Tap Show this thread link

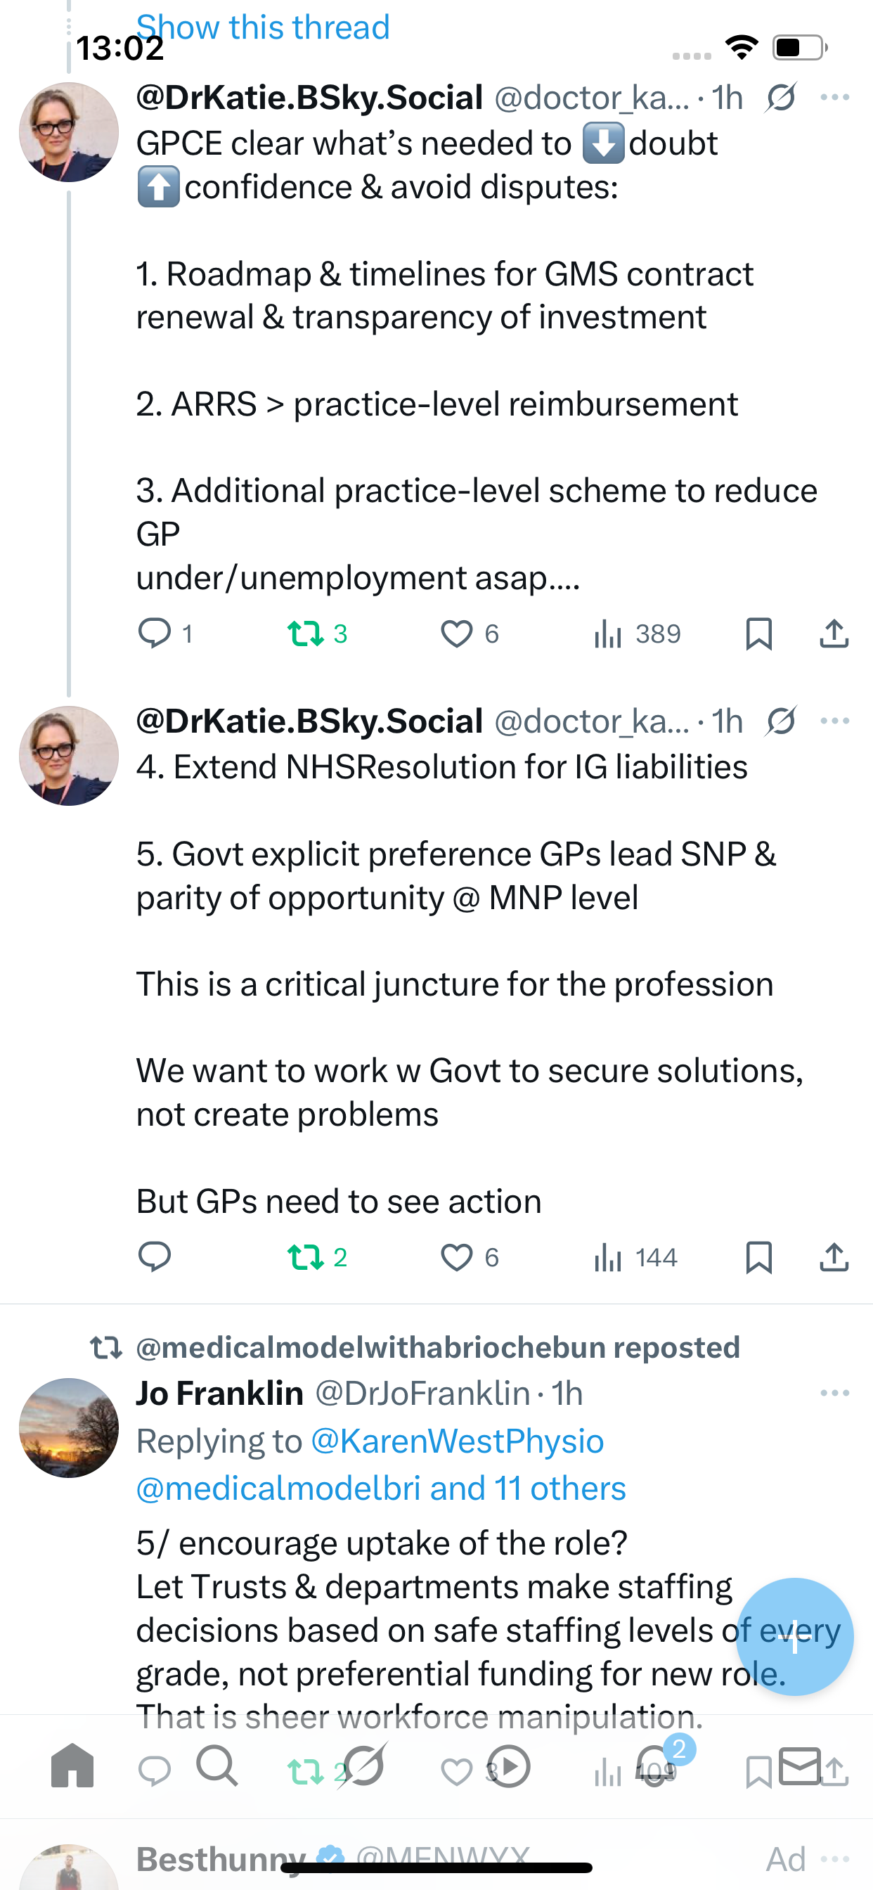(x=263, y=28)
